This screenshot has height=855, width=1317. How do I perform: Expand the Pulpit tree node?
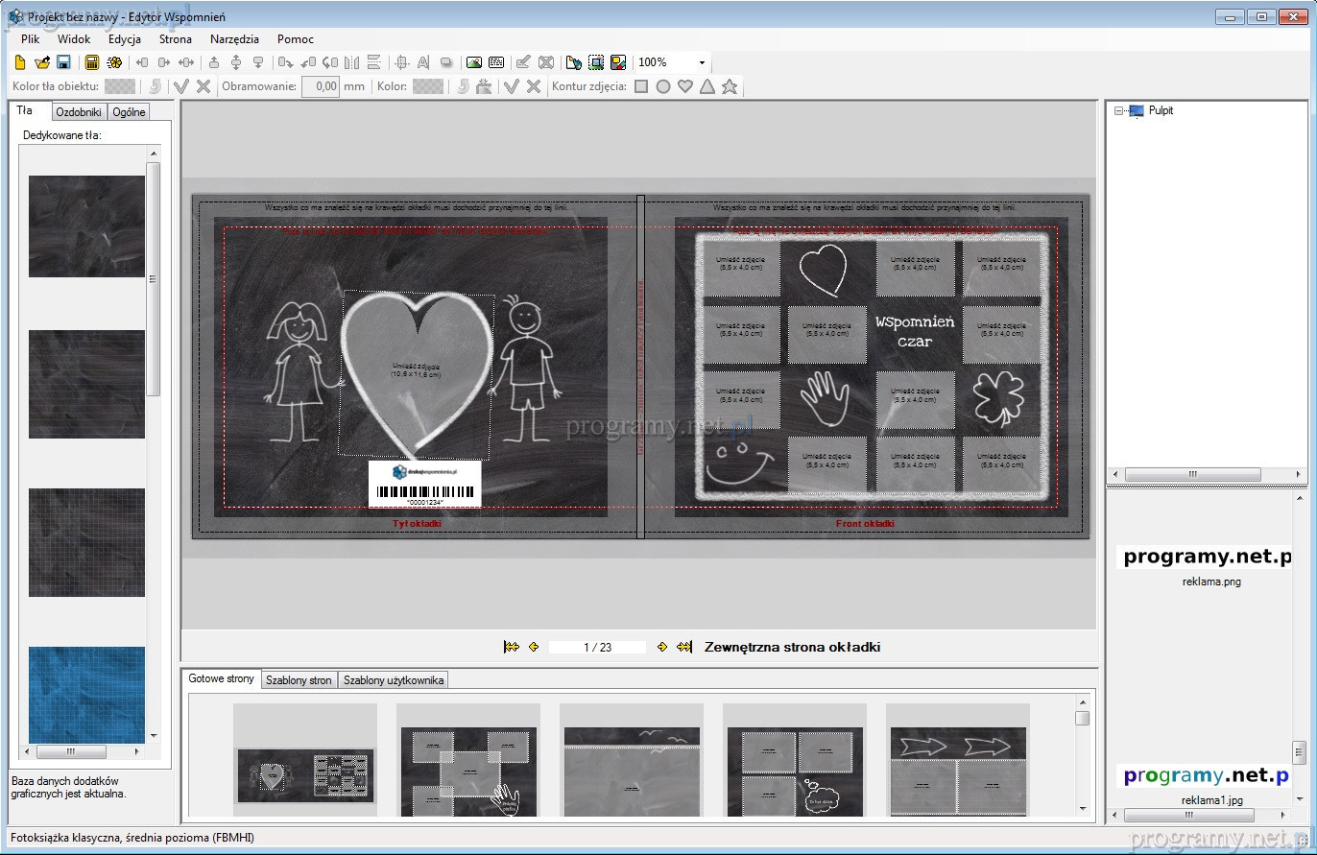pyautogui.click(x=1118, y=111)
